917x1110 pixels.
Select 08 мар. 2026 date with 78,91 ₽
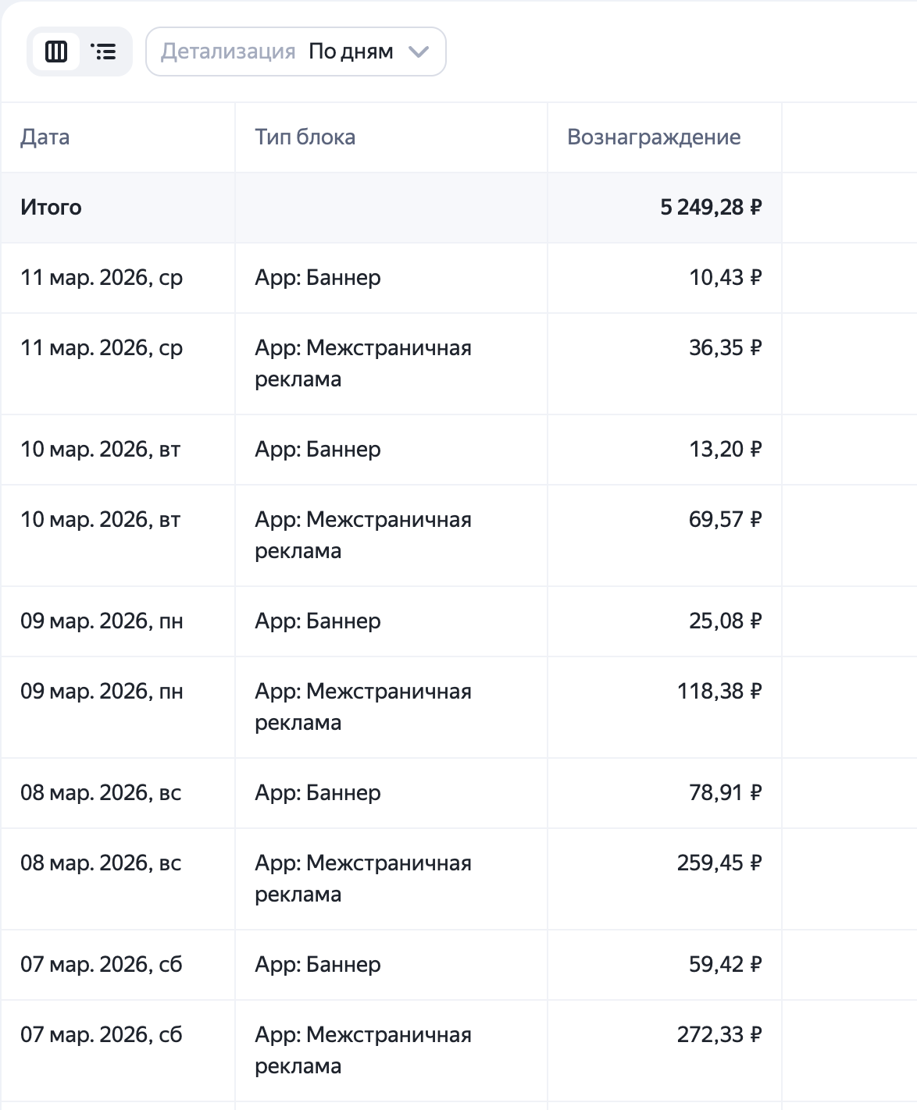point(101,793)
